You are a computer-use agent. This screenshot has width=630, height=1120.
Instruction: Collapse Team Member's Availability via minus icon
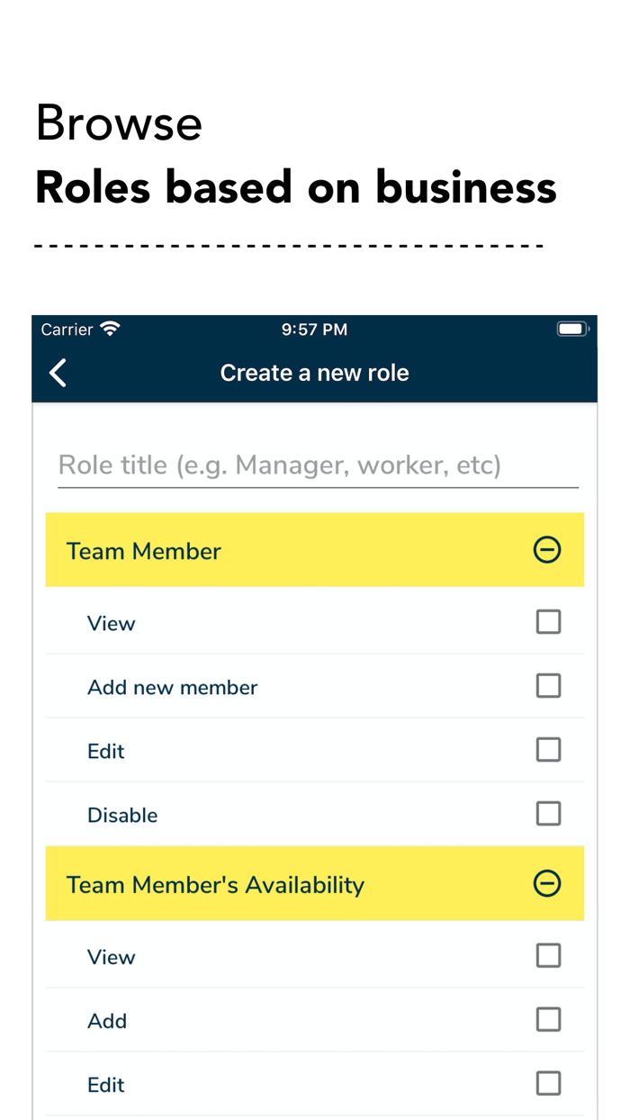548,884
